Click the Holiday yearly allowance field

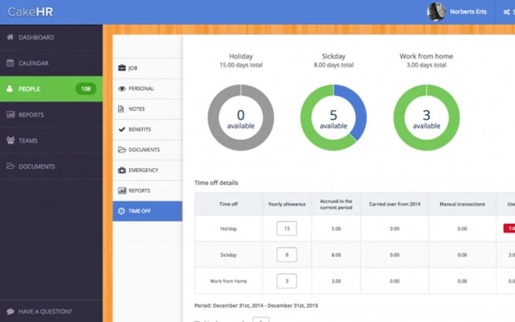click(286, 229)
